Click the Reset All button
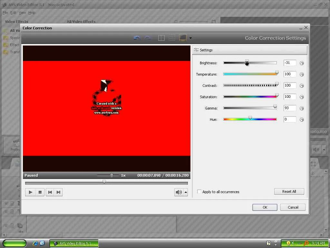This screenshot has height=248, width=330. 289,191
